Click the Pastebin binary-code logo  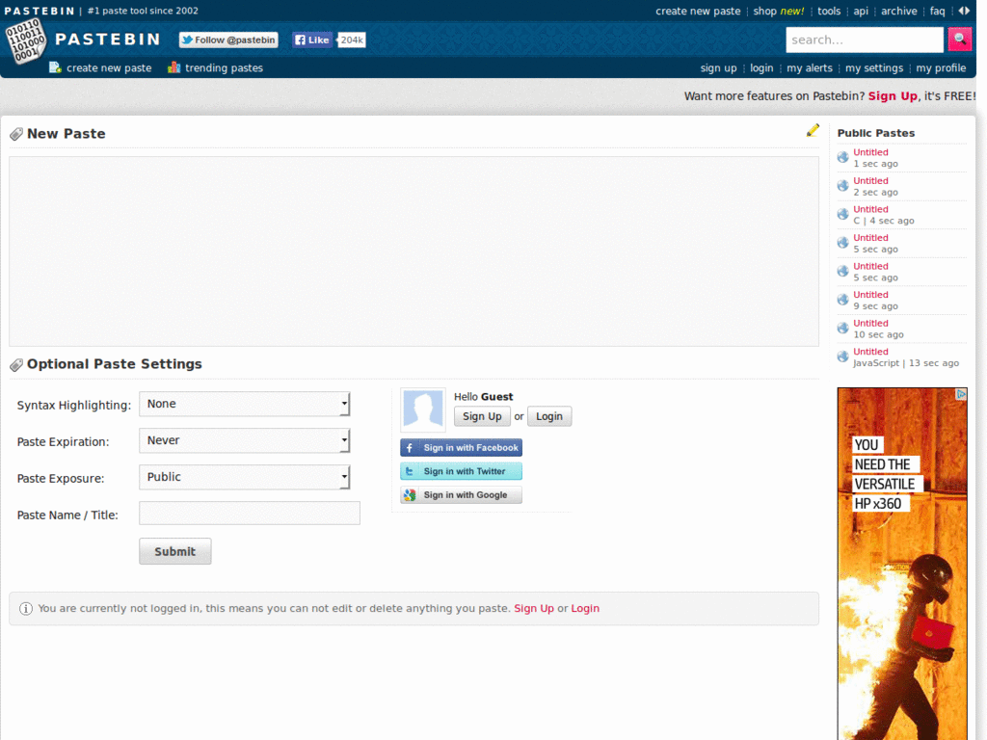[26, 40]
